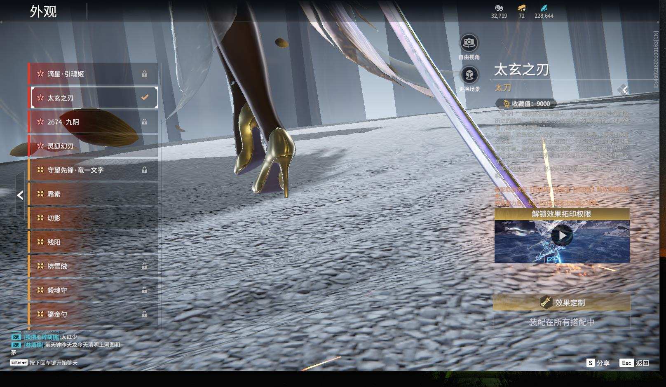Click the diamond icon beside weapon title
Screen dimensions: 666x387
623,89
